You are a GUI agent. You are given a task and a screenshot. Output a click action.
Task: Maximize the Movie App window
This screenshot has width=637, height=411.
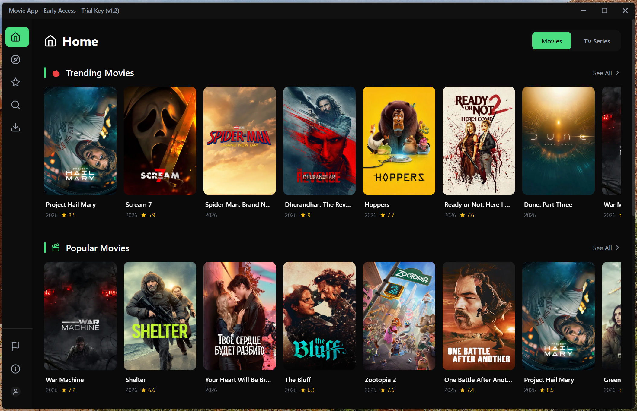click(604, 11)
